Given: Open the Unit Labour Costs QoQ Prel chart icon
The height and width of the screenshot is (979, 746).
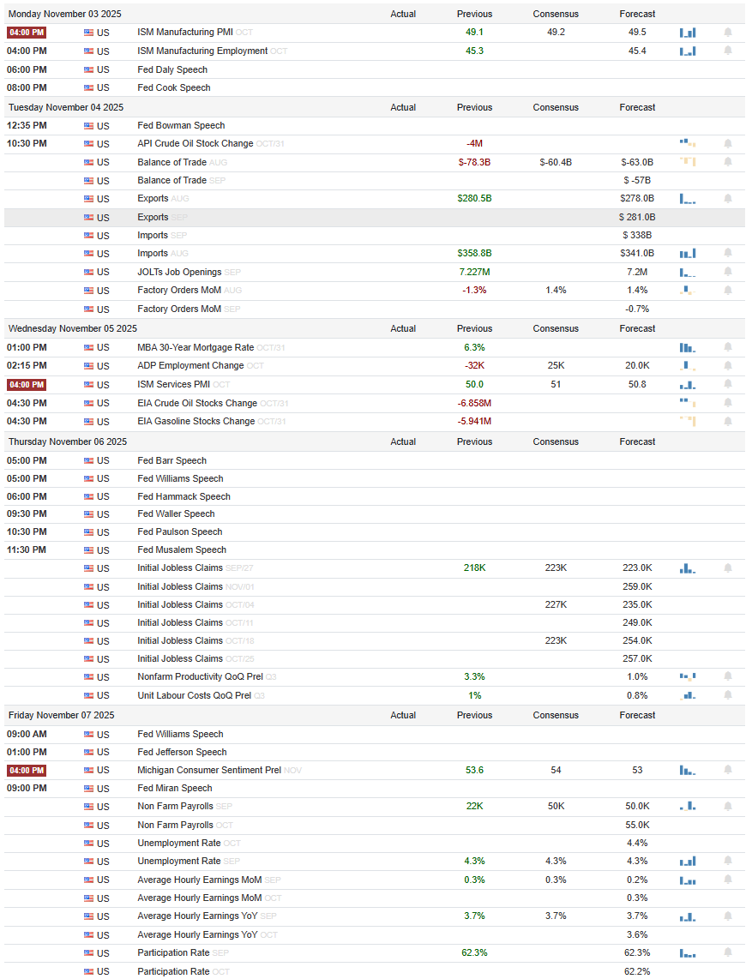Looking at the screenshot, I should coord(688,695).
